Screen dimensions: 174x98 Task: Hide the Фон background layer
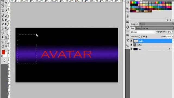132,49
